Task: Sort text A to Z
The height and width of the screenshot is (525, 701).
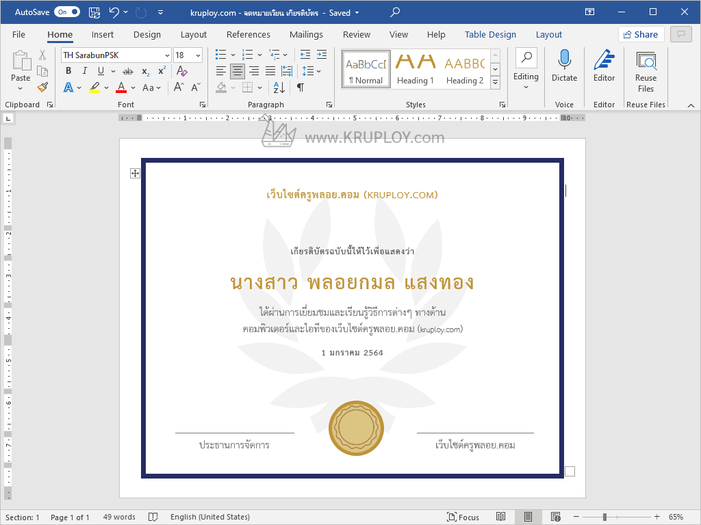Action: click(279, 87)
